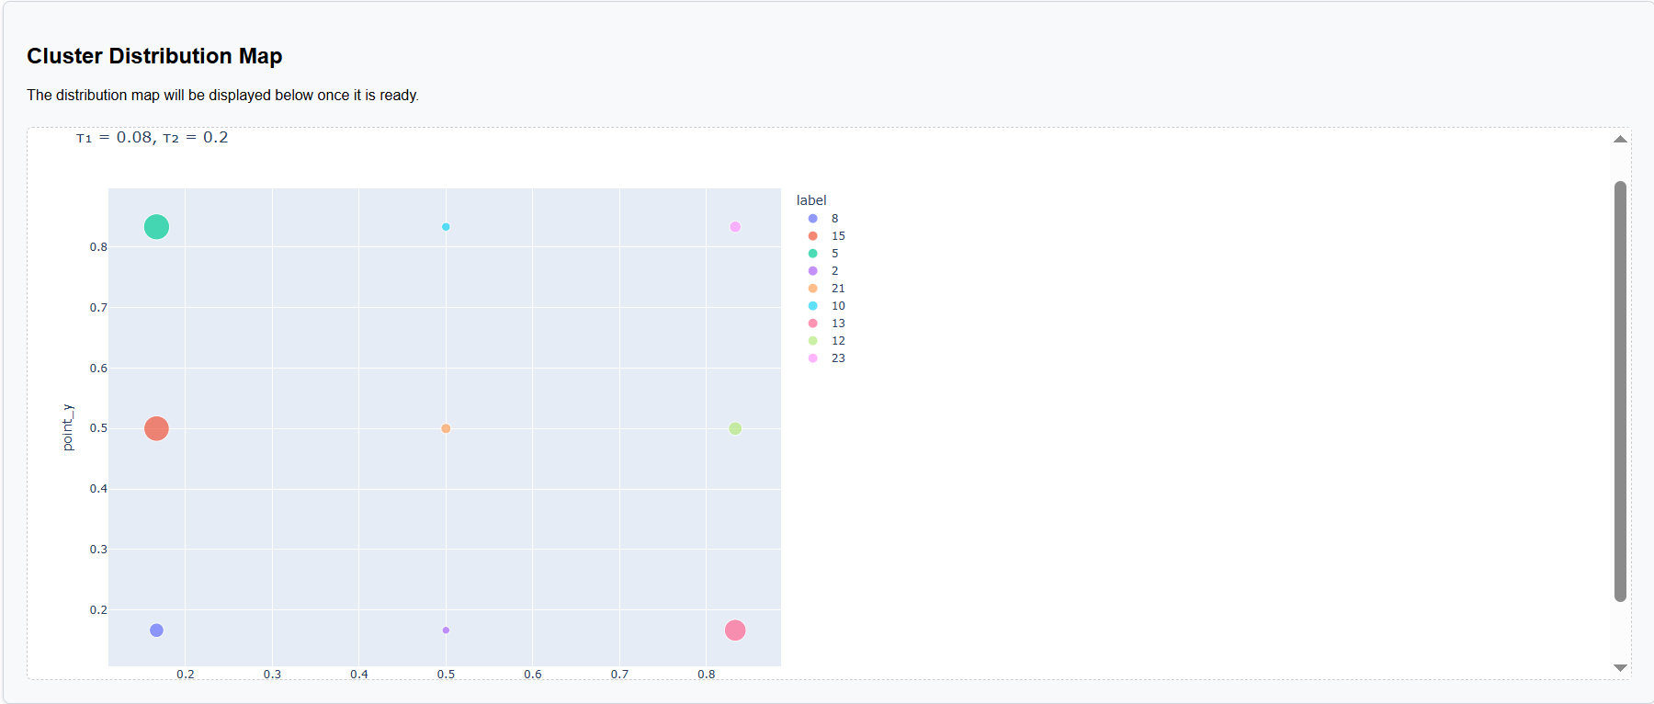Click the large pink cluster bubble in plot
The width and height of the screenshot is (1654, 704).
(x=735, y=630)
